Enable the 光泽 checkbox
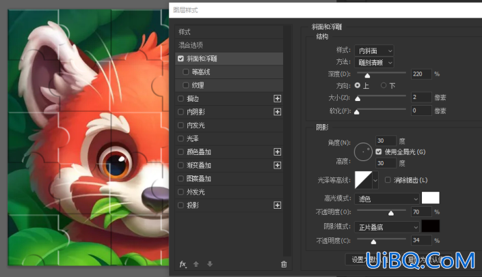The height and width of the screenshot is (277, 482). click(x=180, y=138)
